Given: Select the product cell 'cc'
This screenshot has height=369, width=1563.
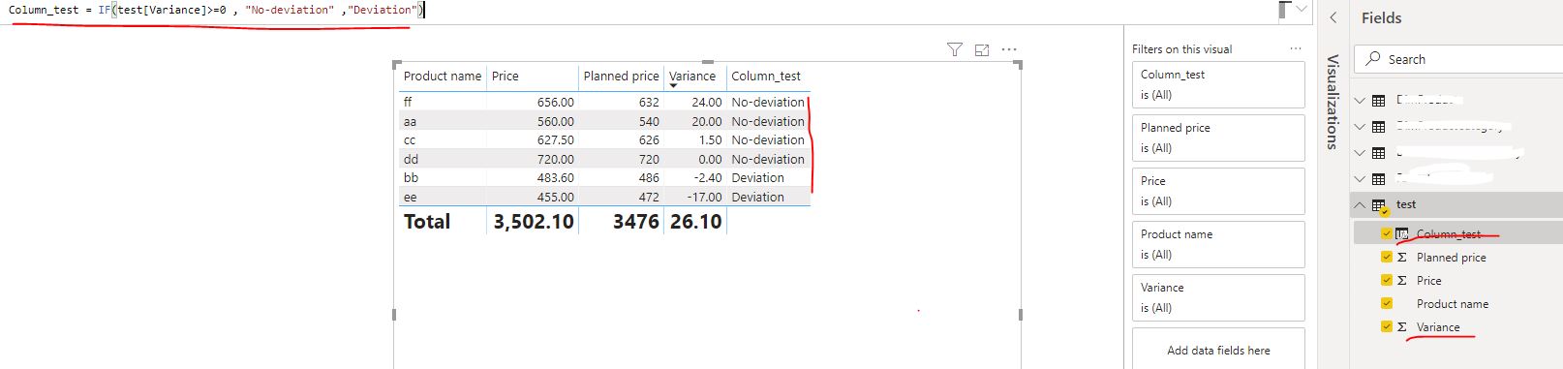Looking at the screenshot, I should [x=410, y=139].
